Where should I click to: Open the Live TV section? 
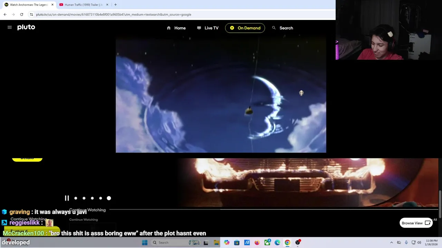208,28
